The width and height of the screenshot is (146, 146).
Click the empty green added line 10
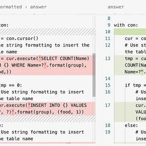click(x=130, y=32)
